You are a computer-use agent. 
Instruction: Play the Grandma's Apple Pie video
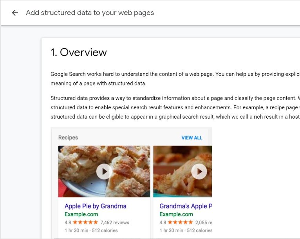[199, 171]
